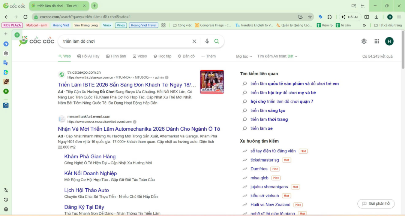This screenshot has height=216, width=405.
Task: Open the bookmarks grid apps icon
Action: point(163,25)
